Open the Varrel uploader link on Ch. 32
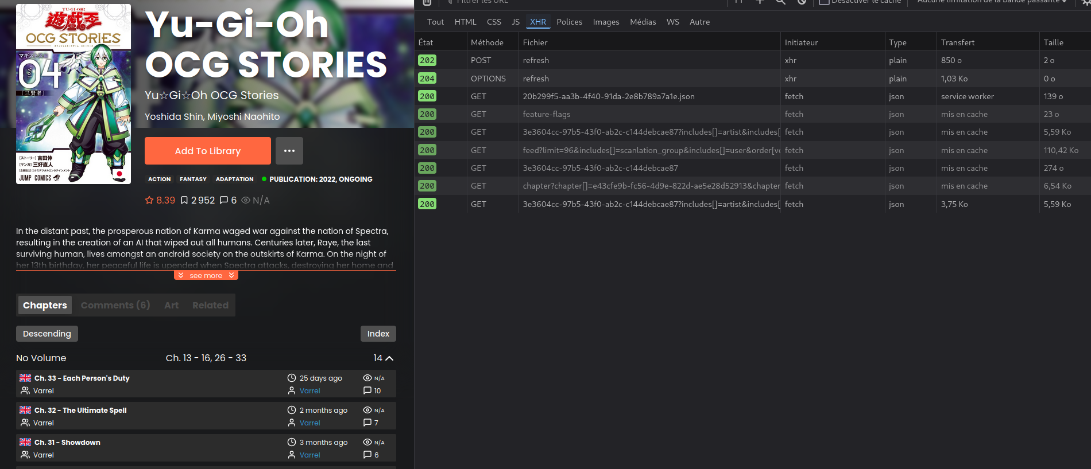Screen dimensions: 1091x469 coord(310,423)
